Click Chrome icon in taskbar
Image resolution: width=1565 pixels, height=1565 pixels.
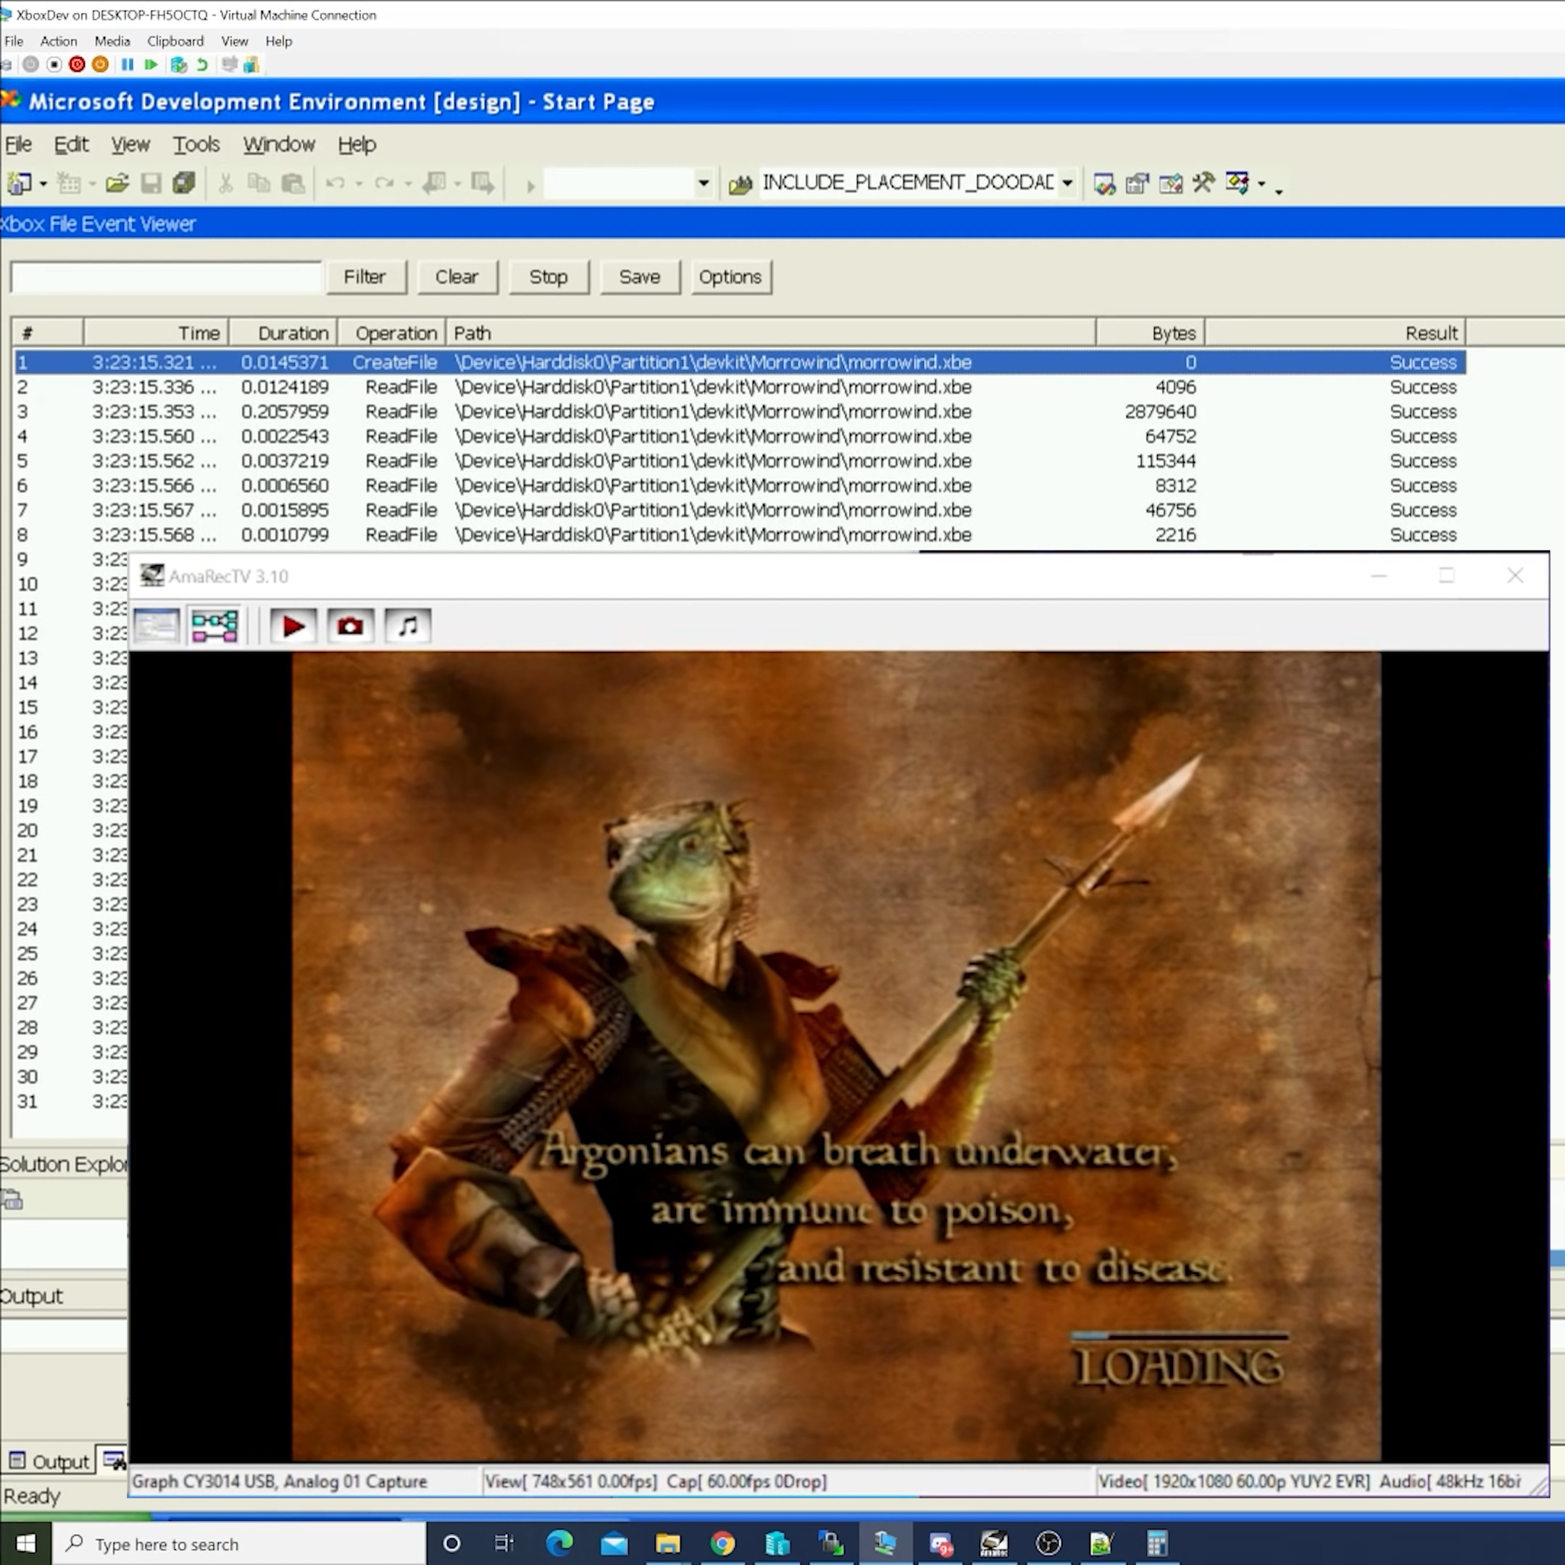pyautogui.click(x=722, y=1543)
